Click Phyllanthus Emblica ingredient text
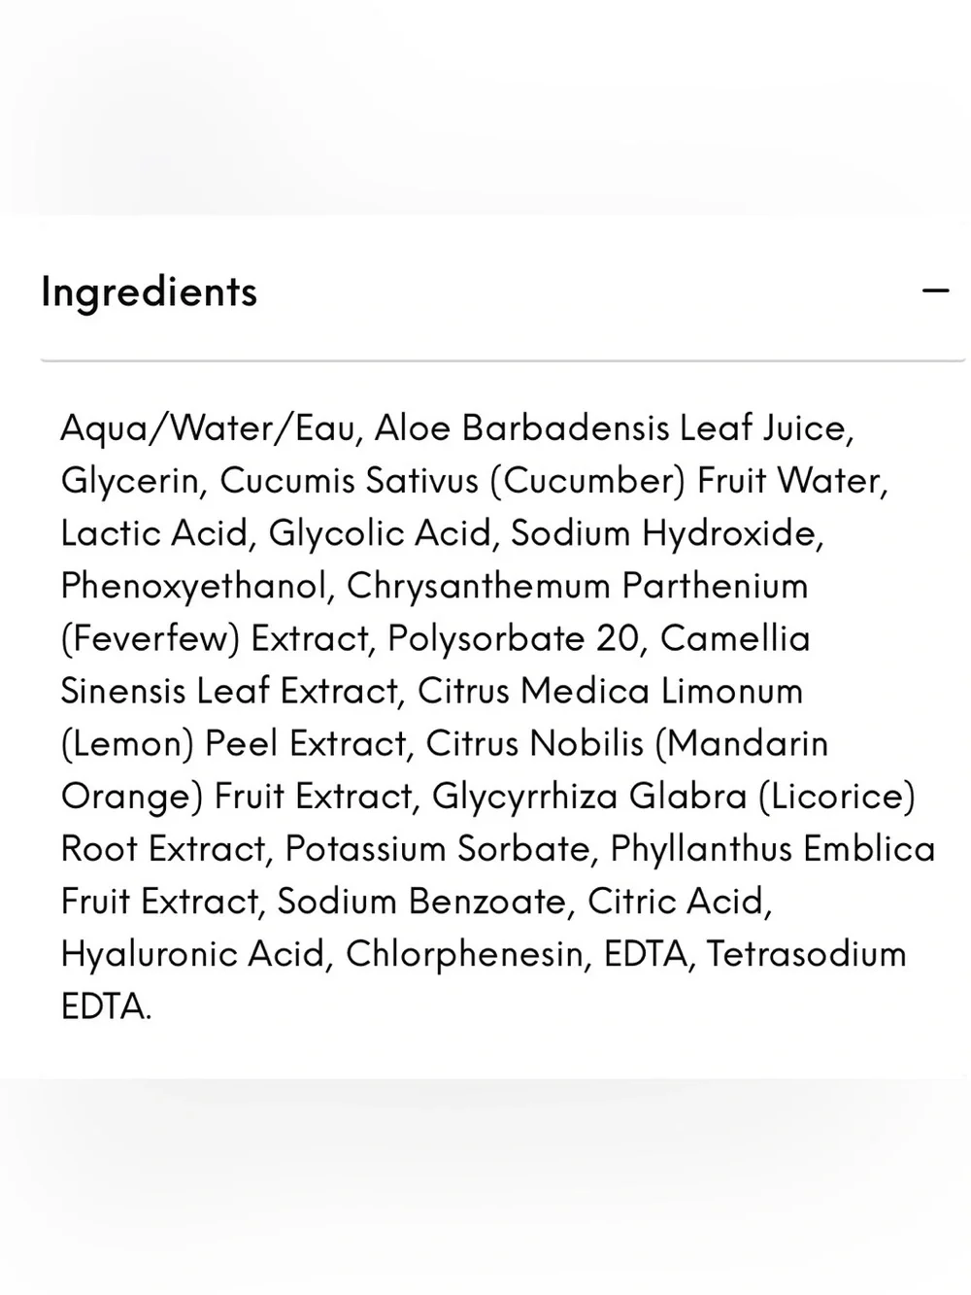 pyautogui.click(x=773, y=848)
